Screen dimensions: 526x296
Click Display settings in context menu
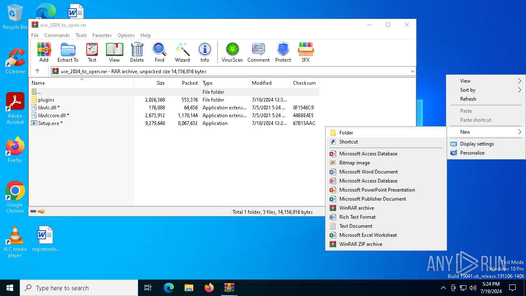[x=477, y=144]
